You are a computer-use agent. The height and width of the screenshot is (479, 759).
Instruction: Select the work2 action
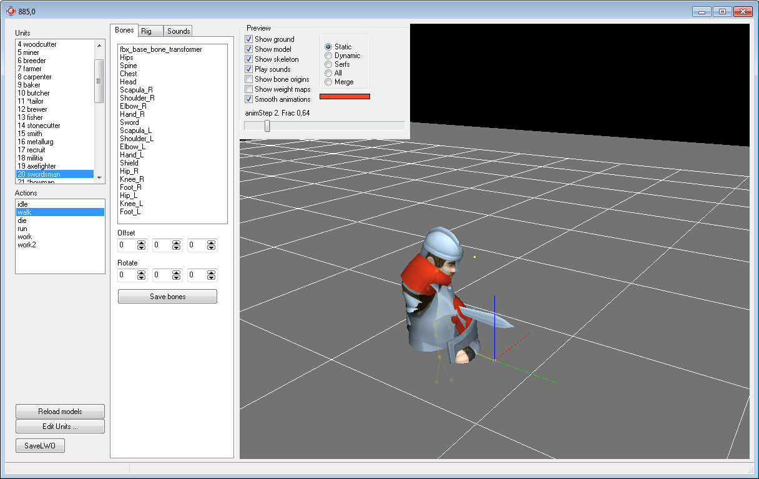pos(60,245)
